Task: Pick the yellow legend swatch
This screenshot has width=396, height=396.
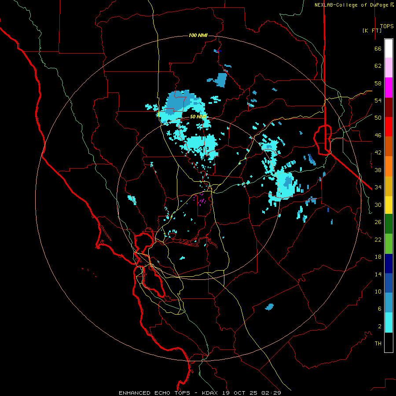Action: click(389, 205)
